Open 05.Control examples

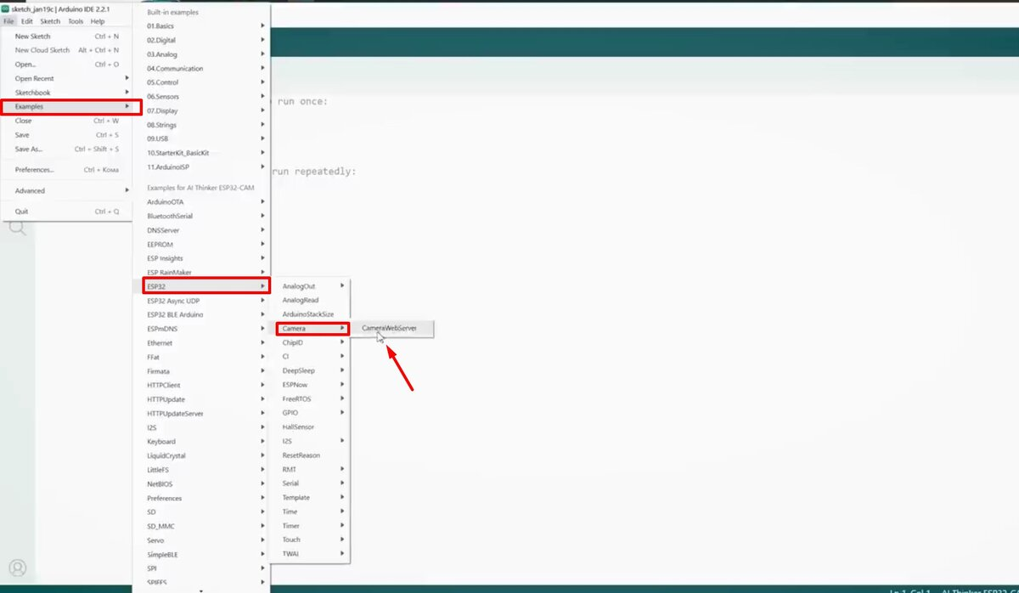pos(202,82)
